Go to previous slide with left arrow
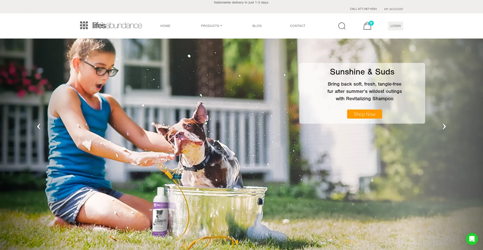The image size is (483, 250). pyautogui.click(x=39, y=126)
